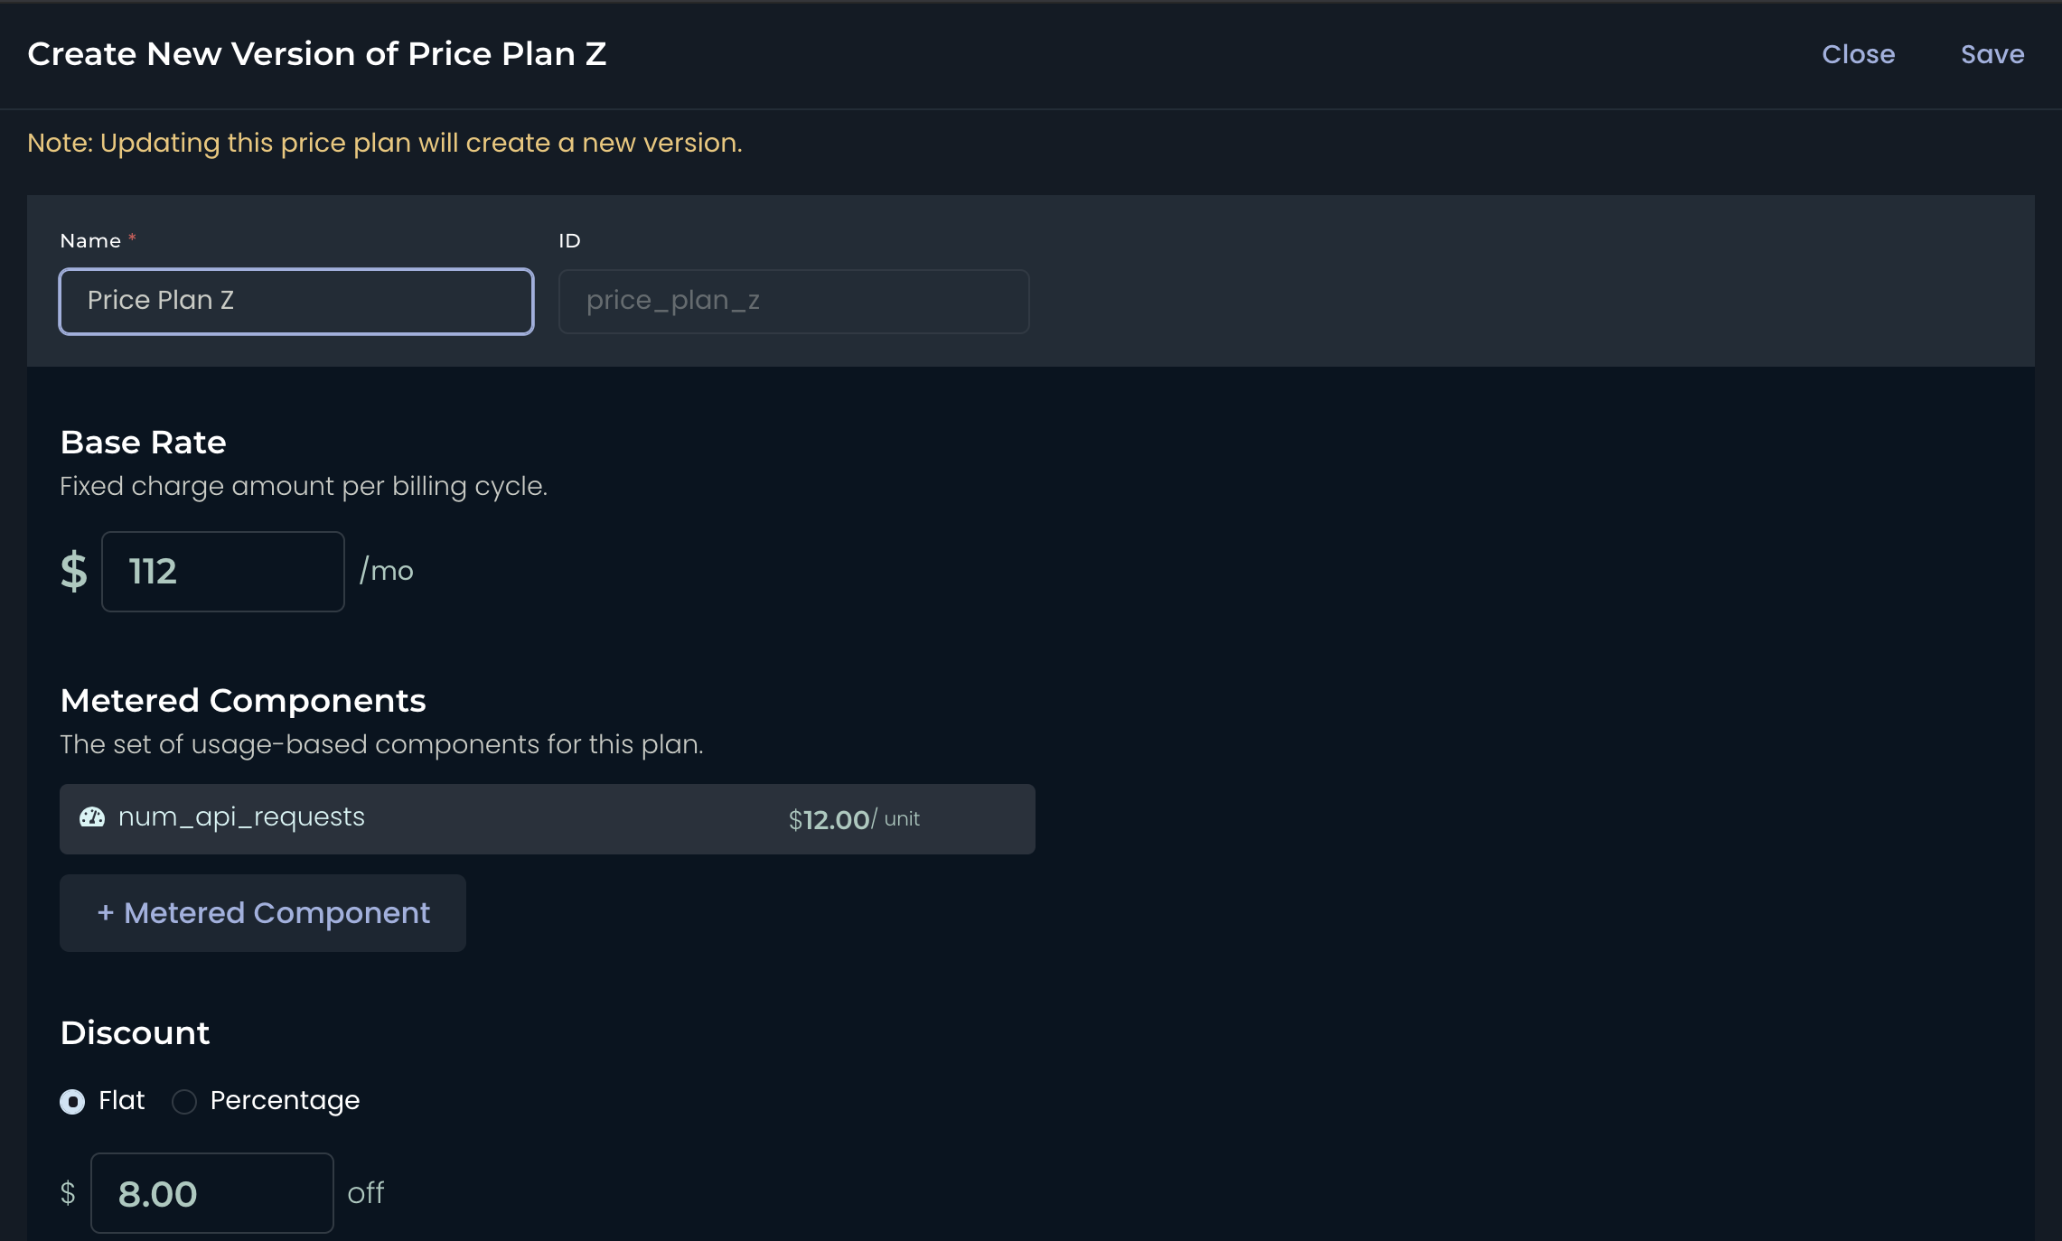The image size is (2062, 1241).
Task: Add a new Metered Component
Action: click(x=263, y=913)
